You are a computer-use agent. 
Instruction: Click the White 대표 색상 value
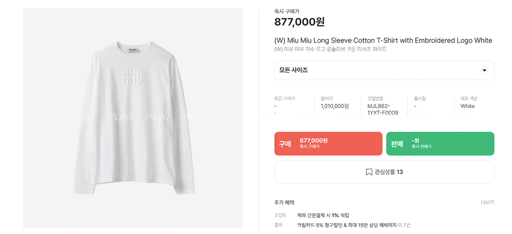[467, 106]
